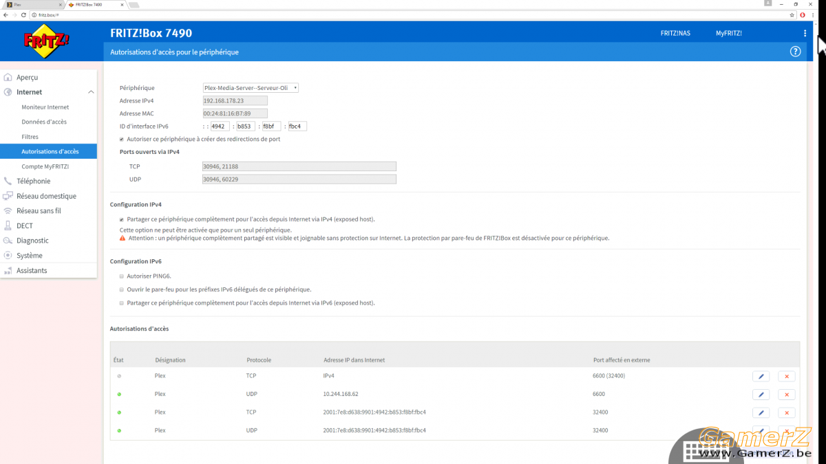826x464 pixels.
Task: Go back in the browser
Action: click(6, 14)
